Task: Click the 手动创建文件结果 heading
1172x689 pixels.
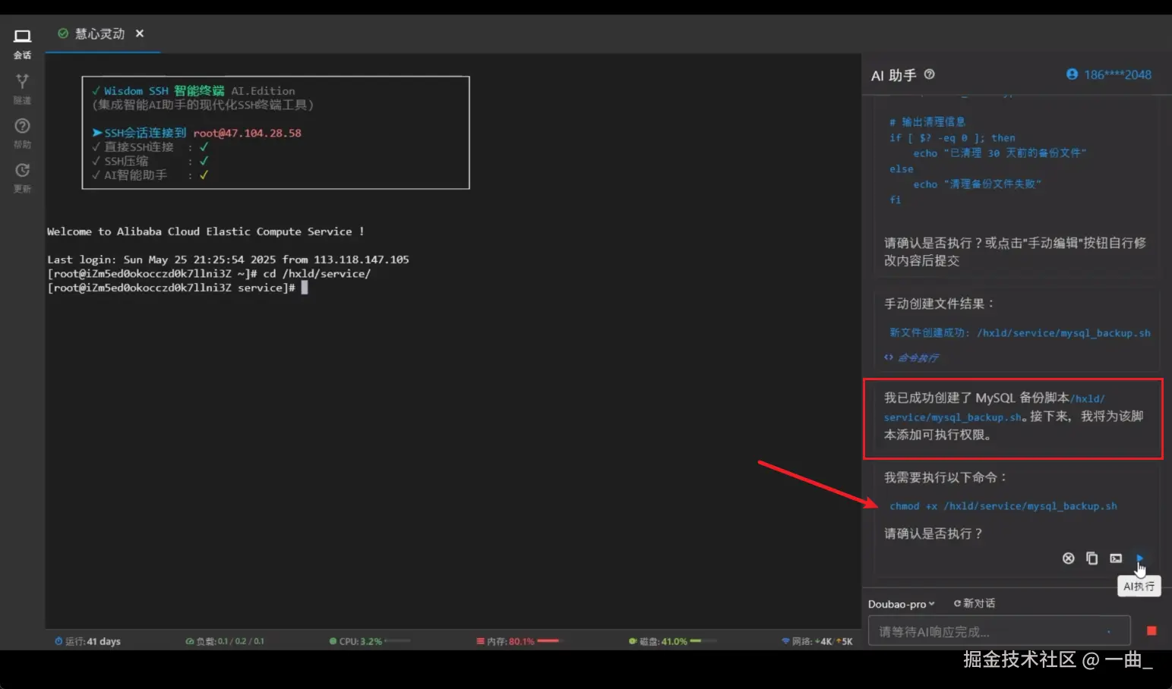Action: (x=939, y=304)
